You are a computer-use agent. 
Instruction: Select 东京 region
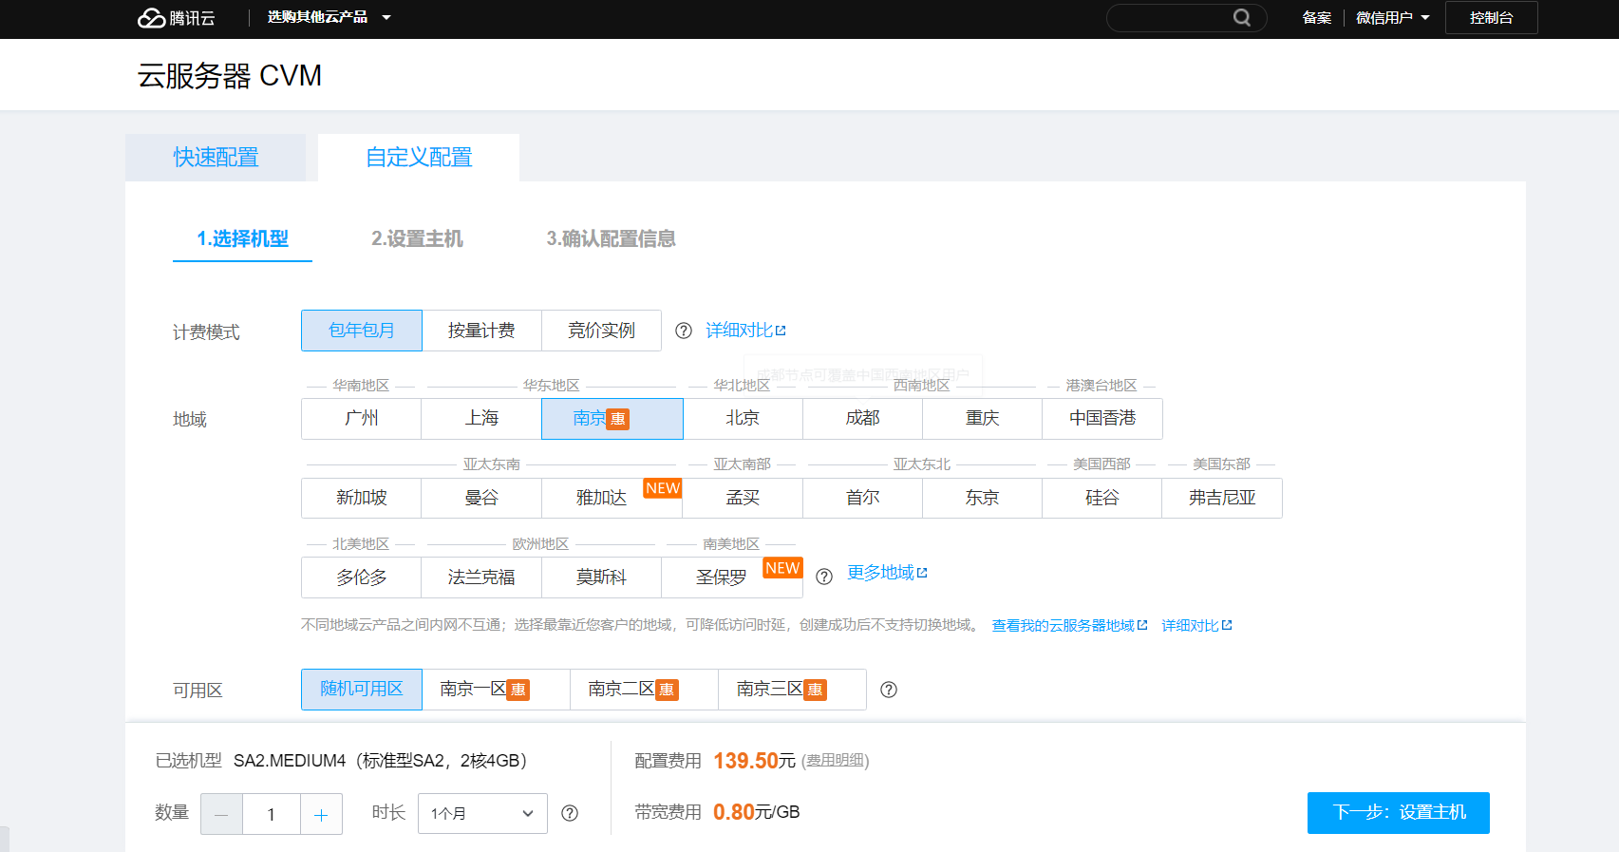click(x=983, y=498)
